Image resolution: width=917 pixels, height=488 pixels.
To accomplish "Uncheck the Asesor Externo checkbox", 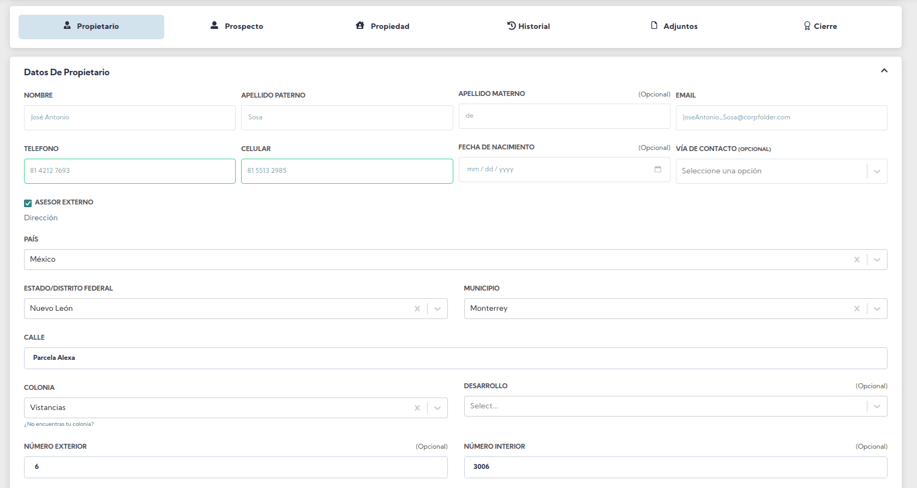I will tap(28, 203).
